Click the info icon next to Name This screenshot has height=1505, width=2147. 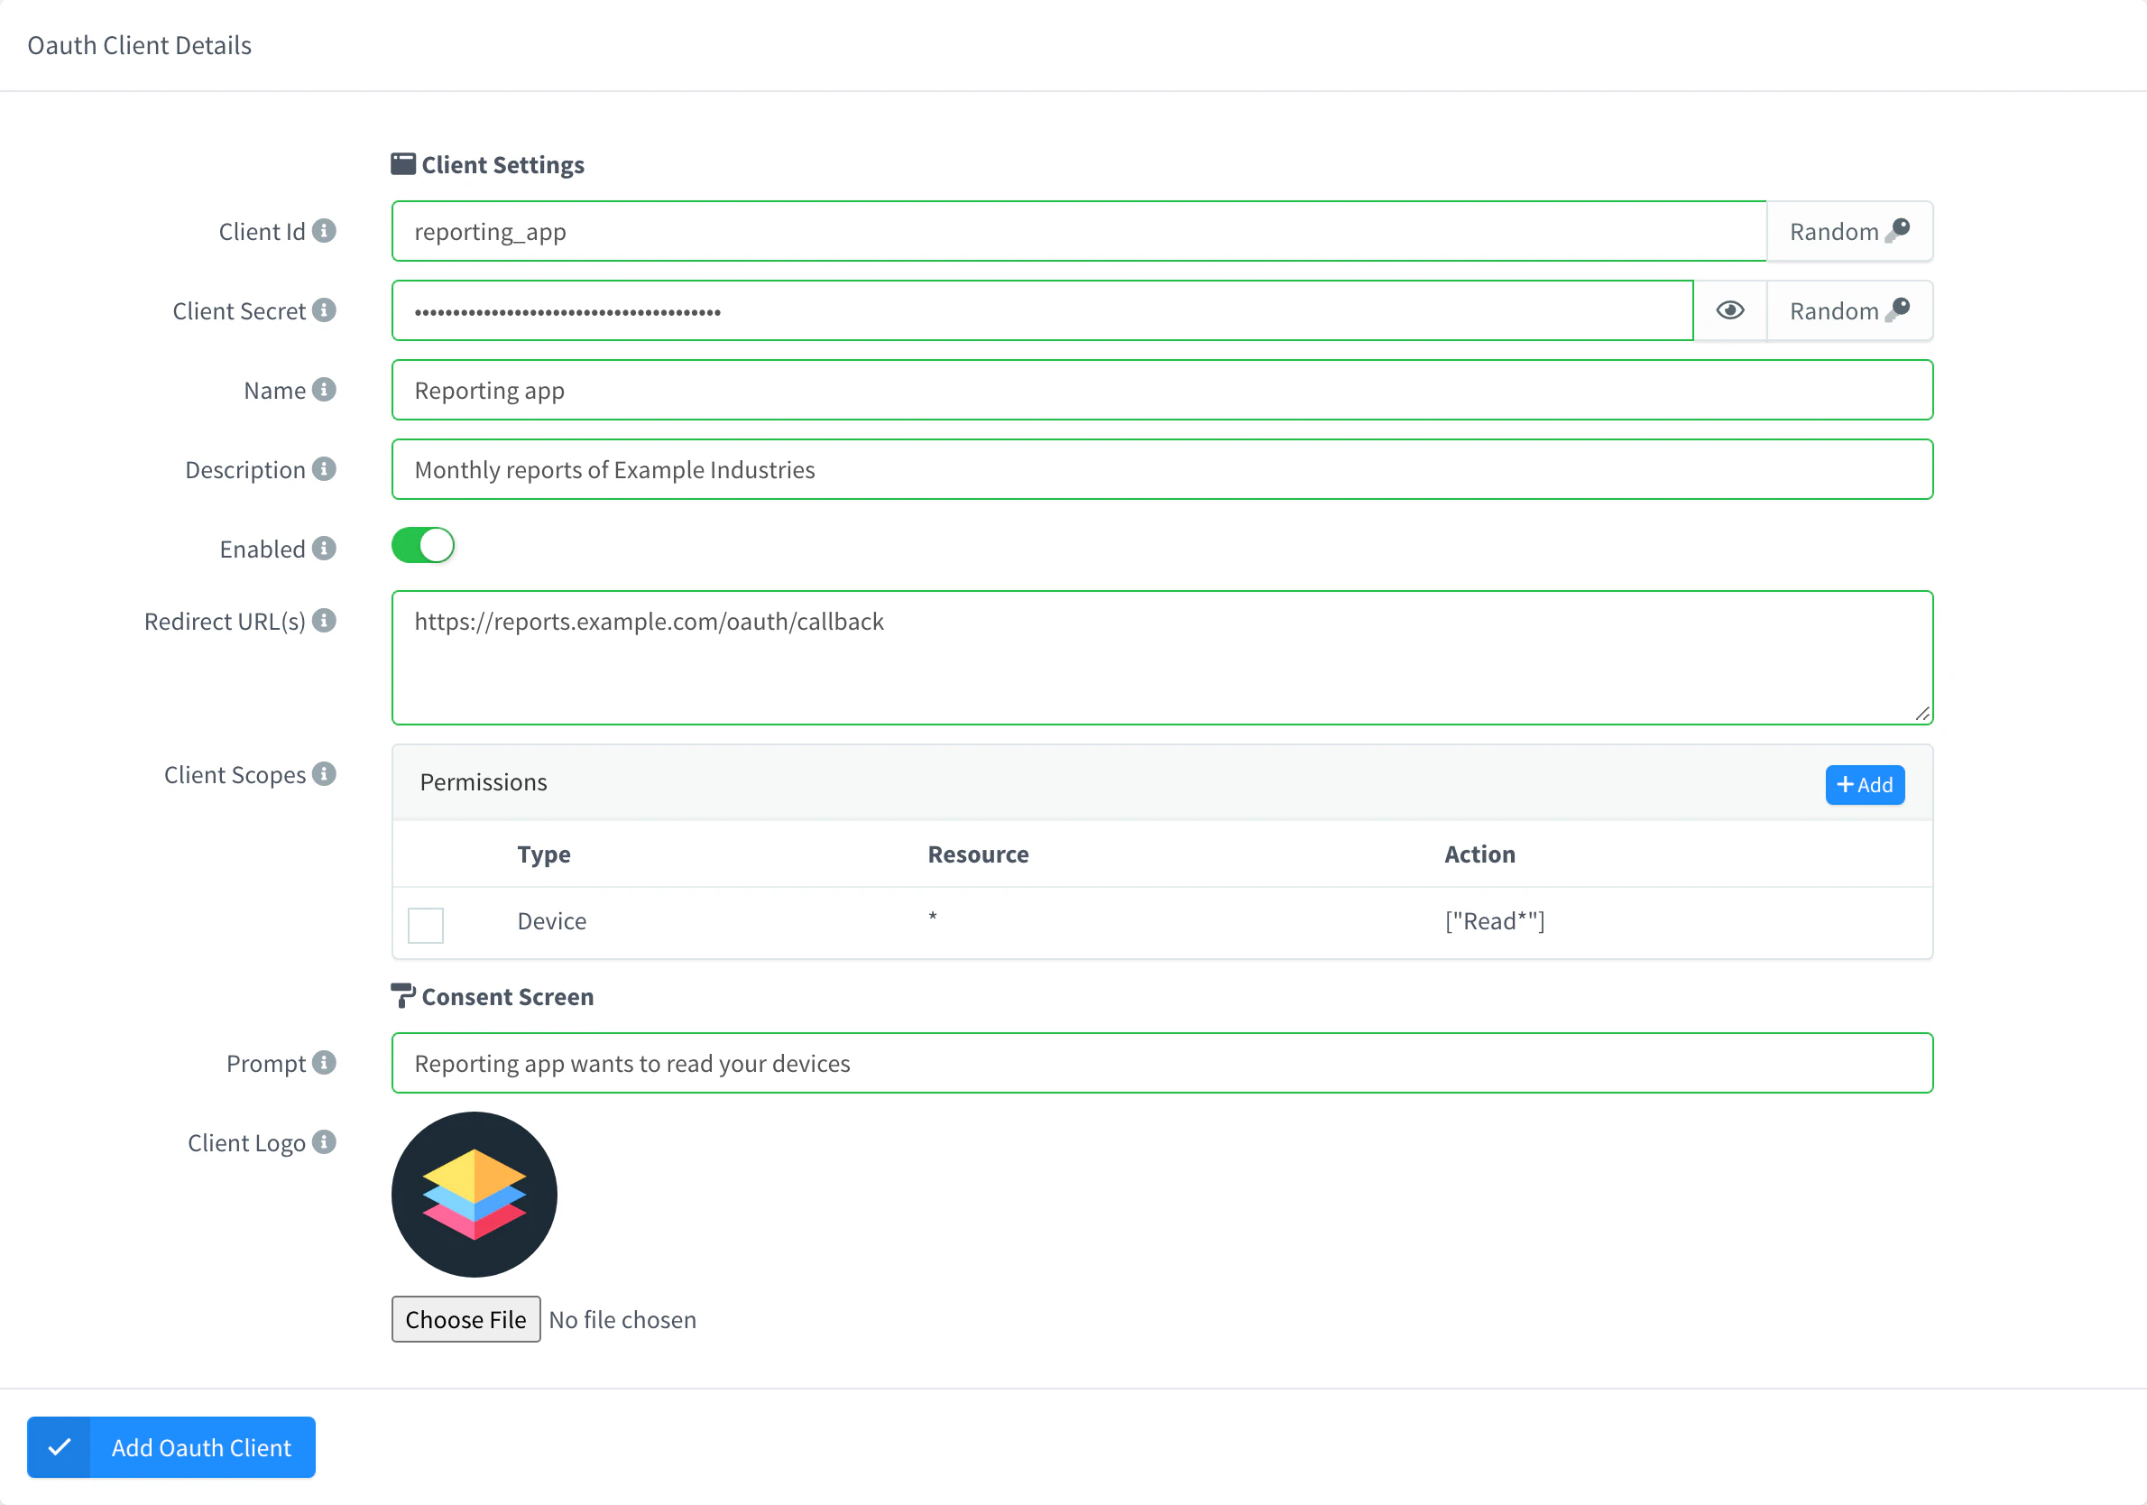click(324, 389)
